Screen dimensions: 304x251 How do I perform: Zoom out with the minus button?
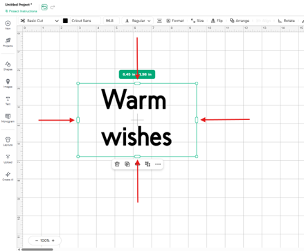[37, 241]
